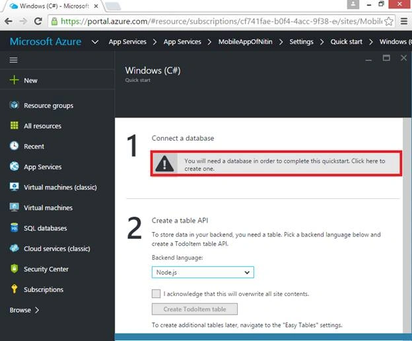
Task: Click the Microsoft Azure logo text
Action: pos(46,42)
